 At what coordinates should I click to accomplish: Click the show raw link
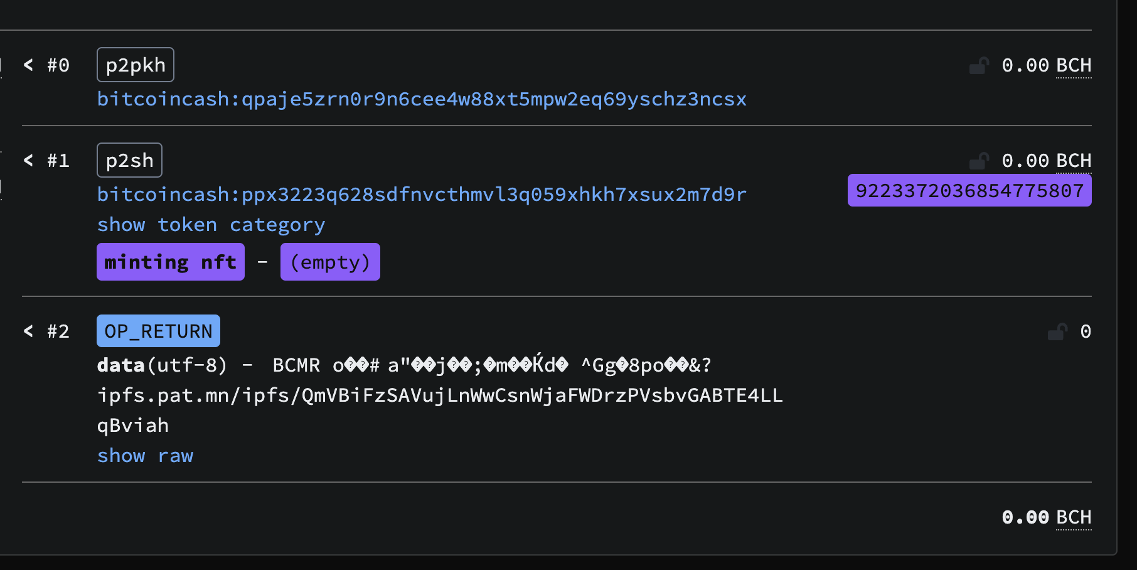click(x=145, y=456)
